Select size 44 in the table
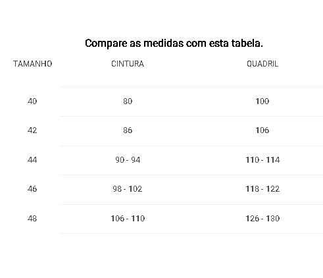The image size is (323, 278). click(32, 159)
